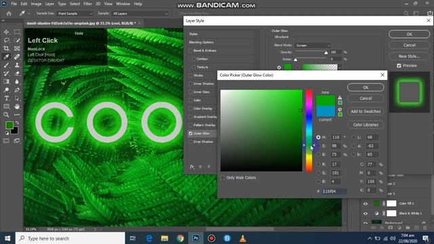Select the Pen tool
Viewport: 434px width, 244px height.
17,90
